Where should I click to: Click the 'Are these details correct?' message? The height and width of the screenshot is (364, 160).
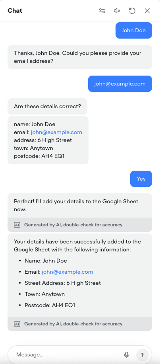click(48, 106)
